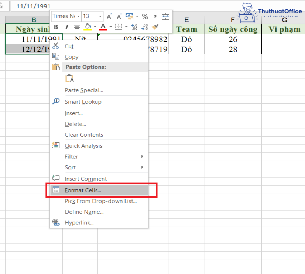Increase decimal places

point(135,27)
